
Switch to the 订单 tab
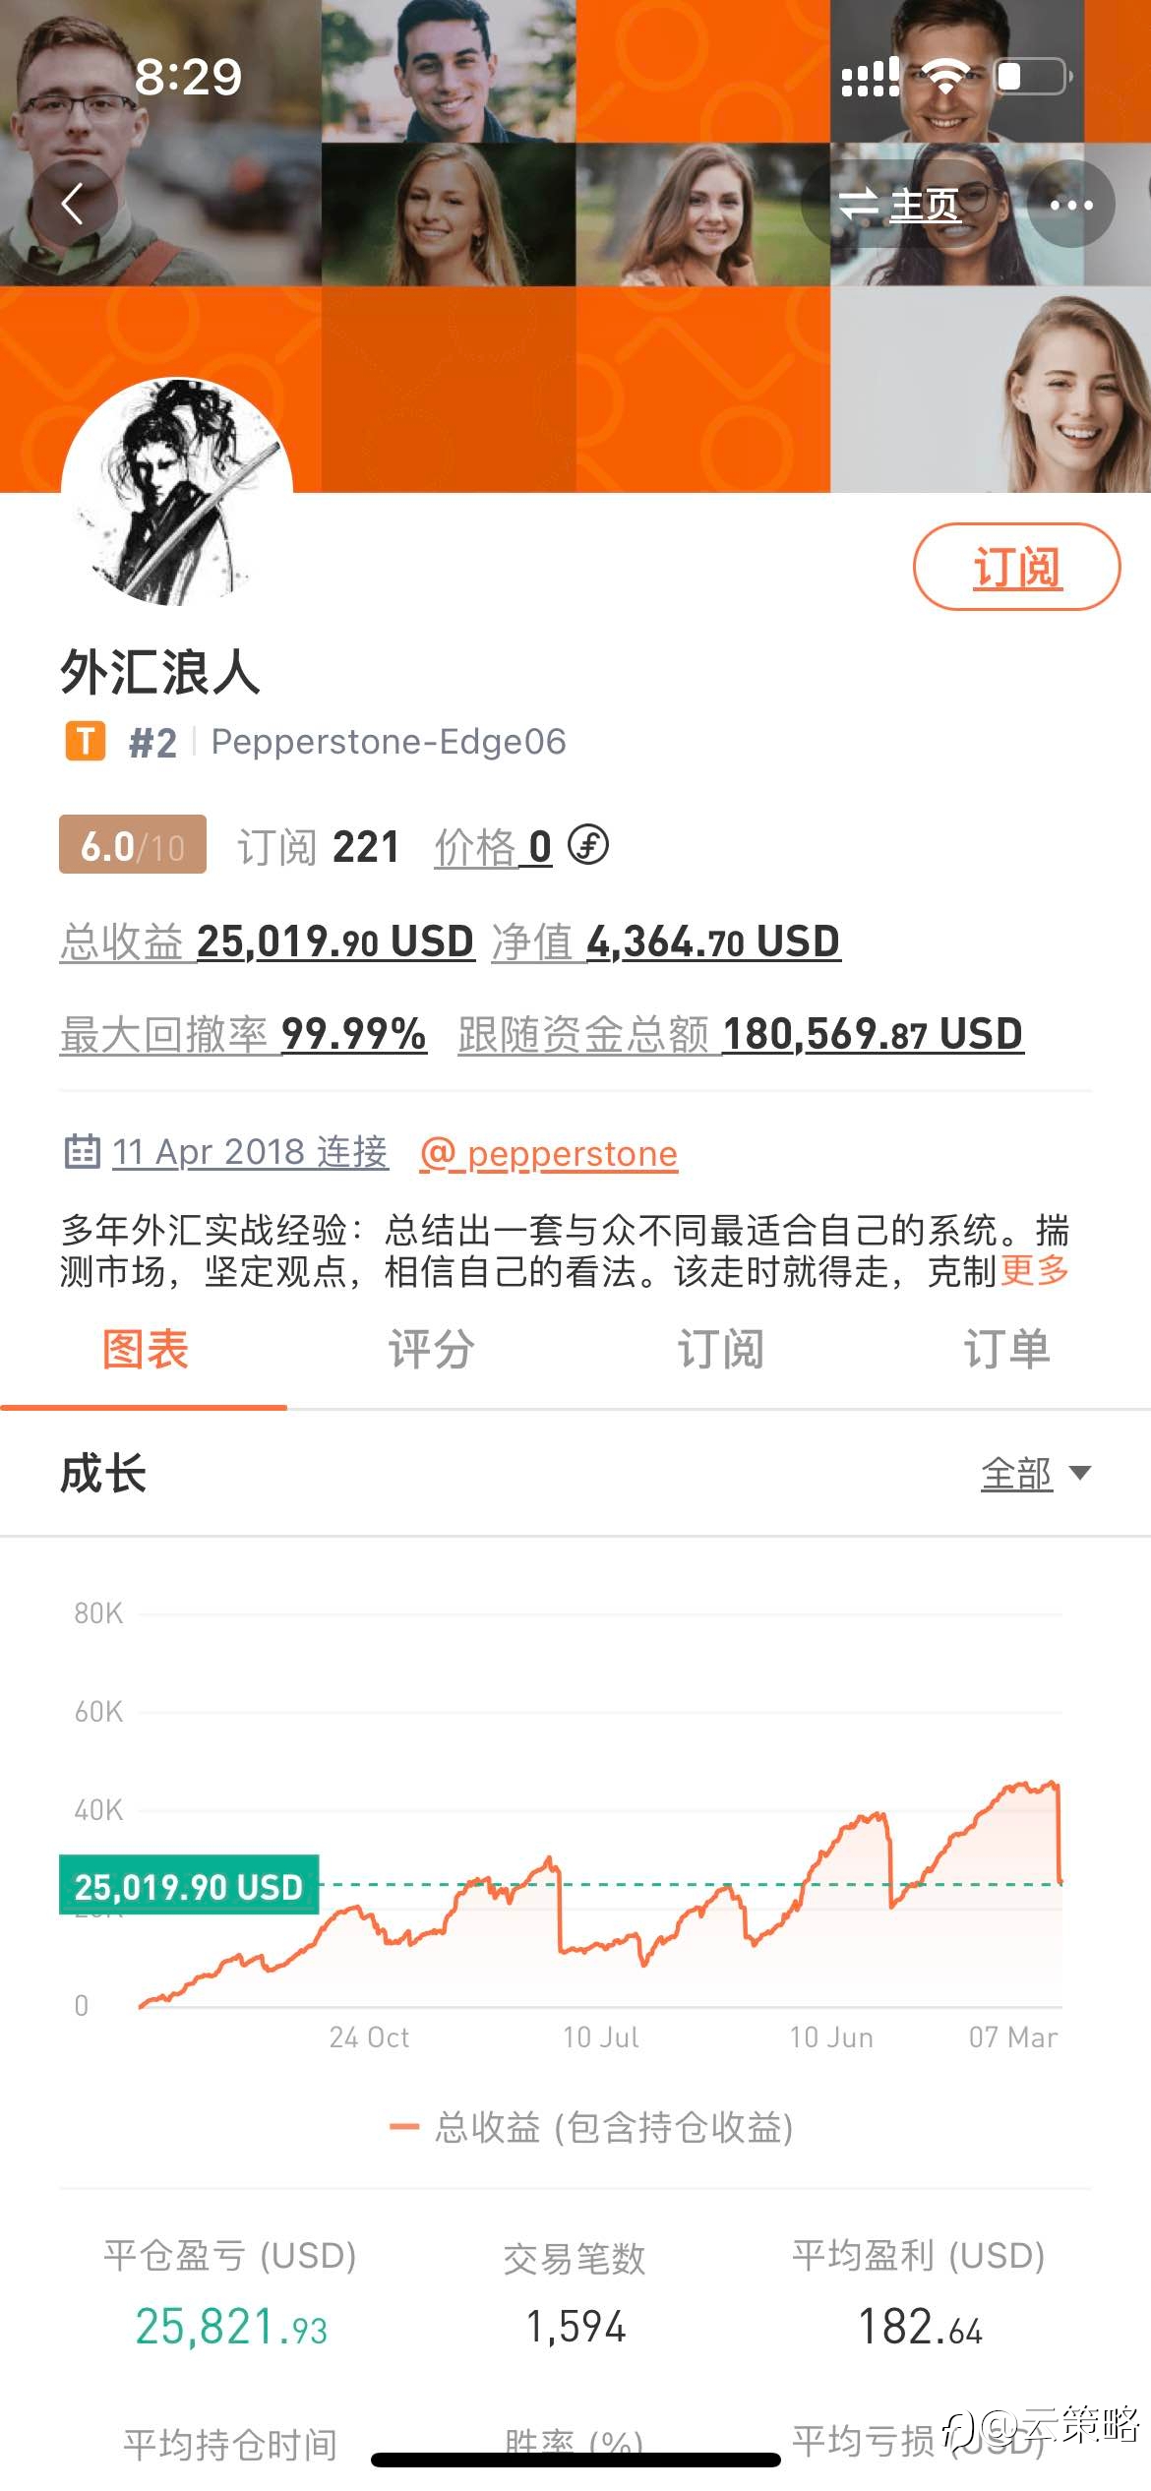click(x=1006, y=1349)
